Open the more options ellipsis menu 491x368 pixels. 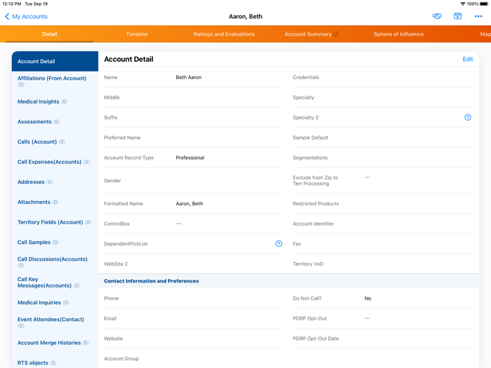pyautogui.click(x=478, y=16)
